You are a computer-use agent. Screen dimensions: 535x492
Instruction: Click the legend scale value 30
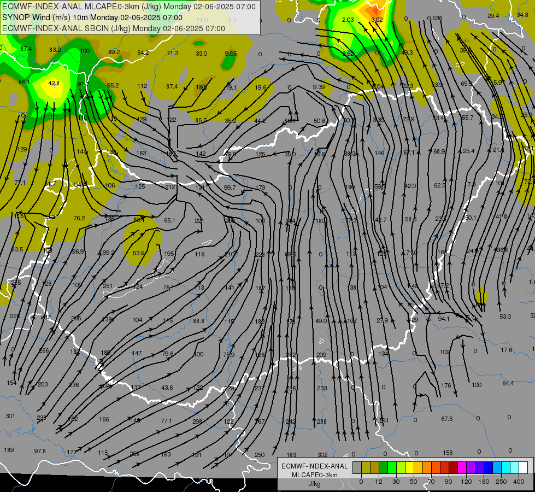pos(396,482)
